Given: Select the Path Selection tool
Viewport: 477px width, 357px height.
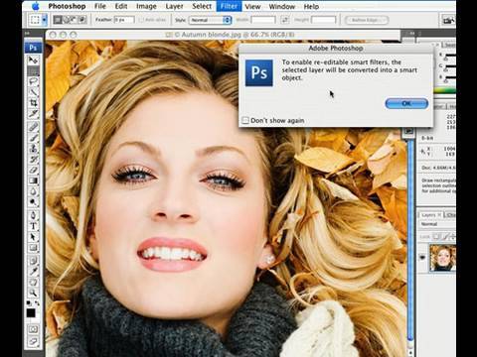Looking at the screenshot, I should pos(33,237).
